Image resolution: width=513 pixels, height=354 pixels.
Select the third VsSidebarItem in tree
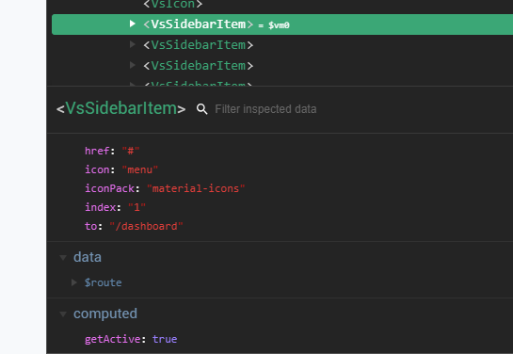(x=199, y=66)
